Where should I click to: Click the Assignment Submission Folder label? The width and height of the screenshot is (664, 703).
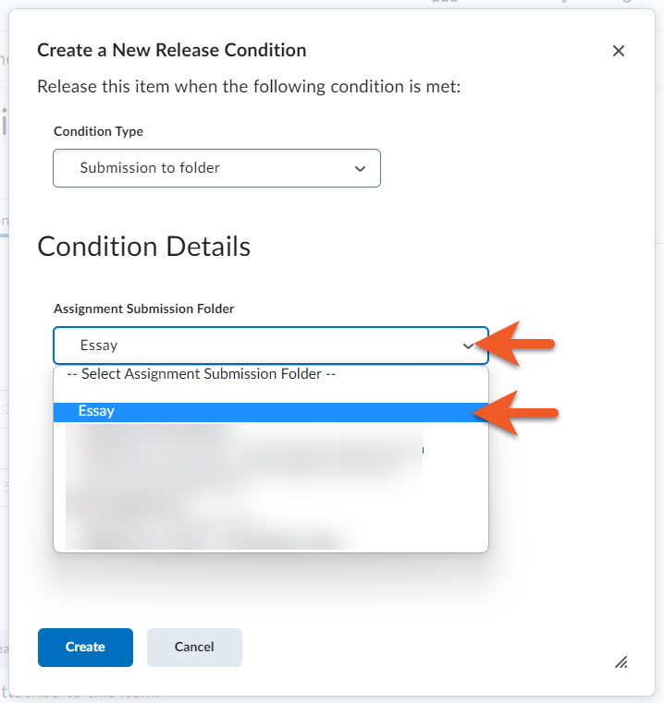point(144,309)
